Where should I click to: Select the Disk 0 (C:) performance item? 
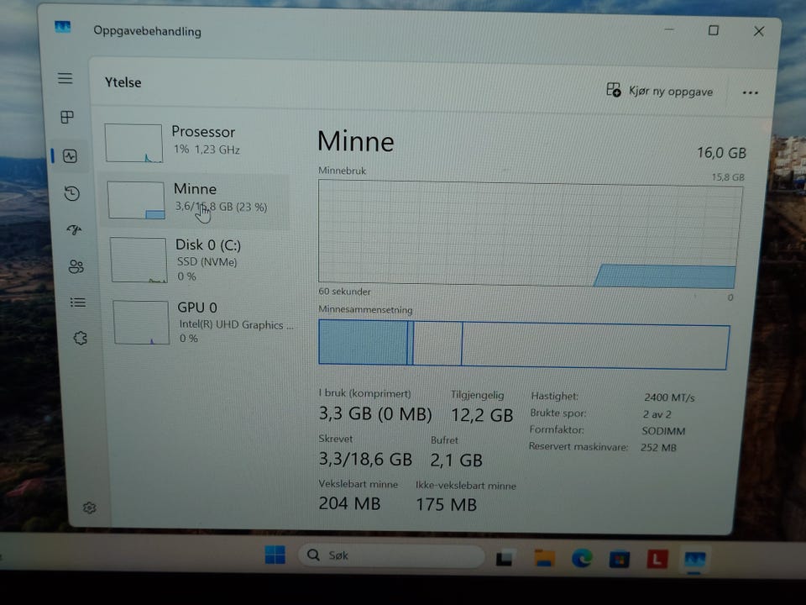(x=198, y=260)
